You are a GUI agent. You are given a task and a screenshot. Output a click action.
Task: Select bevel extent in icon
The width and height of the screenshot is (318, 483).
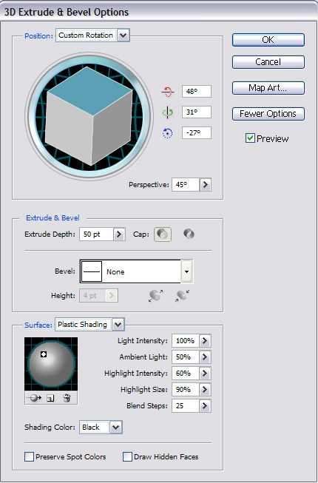click(x=183, y=295)
